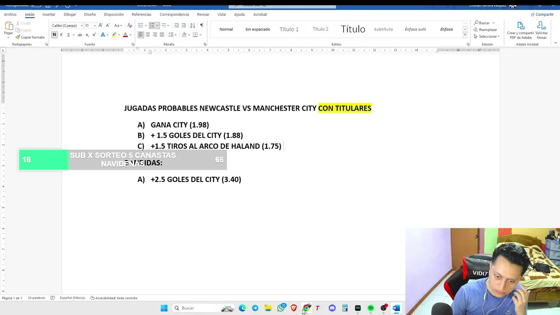The image size is (560, 315).
Task: Decrease paragraph indent
Action: click(177, 25)
